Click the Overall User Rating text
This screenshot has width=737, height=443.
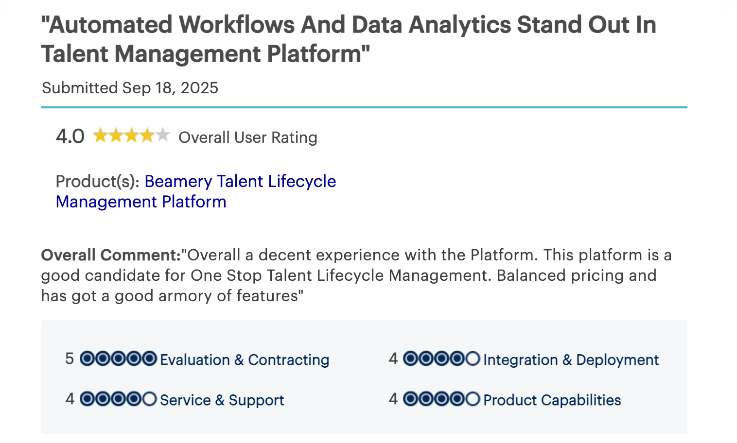[x=248, y=137]
